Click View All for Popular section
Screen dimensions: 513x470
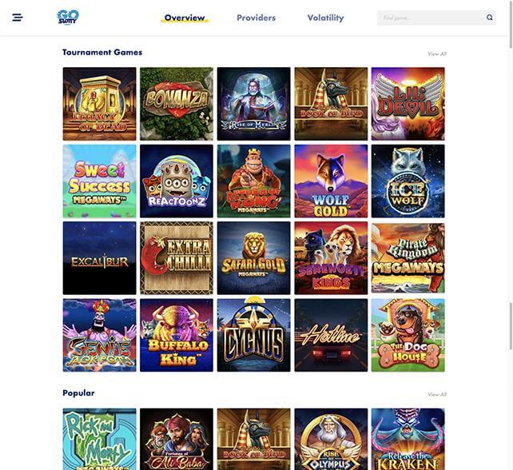point(437,394)
